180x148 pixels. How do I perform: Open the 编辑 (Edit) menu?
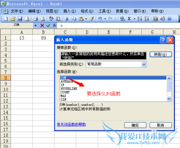[35, 11]
